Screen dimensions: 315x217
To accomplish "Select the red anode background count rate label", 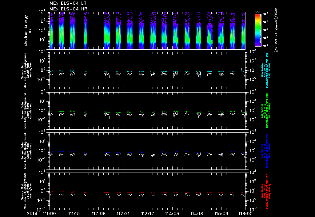I will pyautogui.click(x=265, y=191).
